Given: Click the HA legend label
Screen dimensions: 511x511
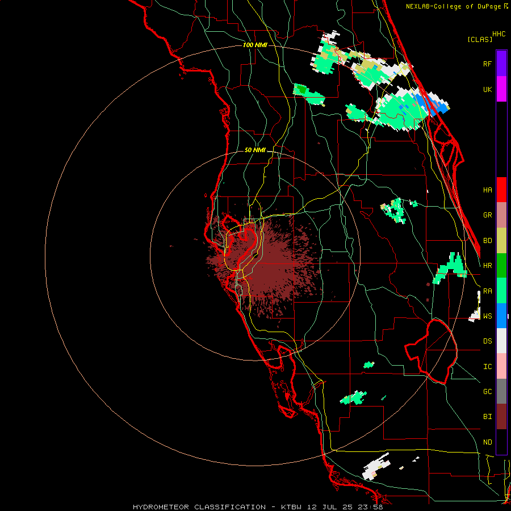Looking at the screenshot, I should click(487, 190).
